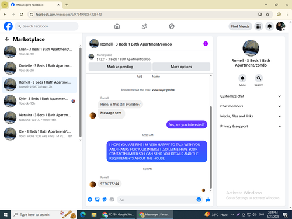Open Elian's apartment conversation
292x219 pixels.
(x=39, y=52)
